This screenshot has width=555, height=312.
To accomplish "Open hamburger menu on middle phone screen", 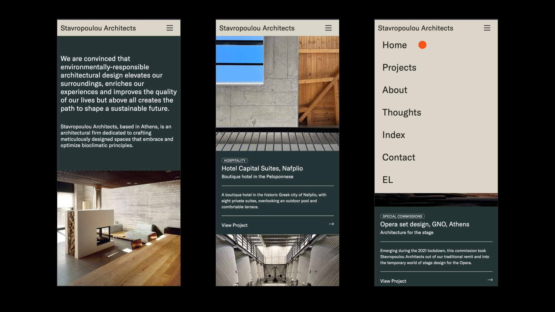I will click(328, 28).
